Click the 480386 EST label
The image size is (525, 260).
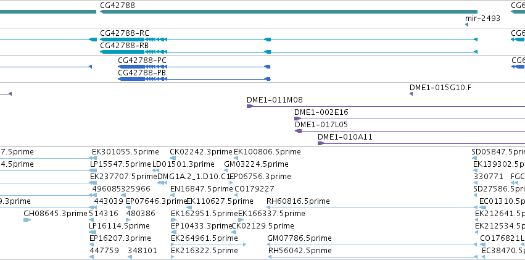(x=141, y=214)
